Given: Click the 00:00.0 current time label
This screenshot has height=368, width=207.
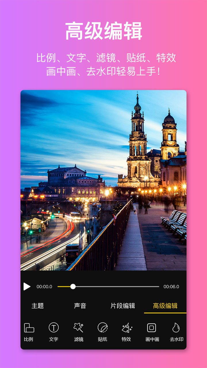Looking at the screenshot, I should pyautogui.click(x=44, y=287).
